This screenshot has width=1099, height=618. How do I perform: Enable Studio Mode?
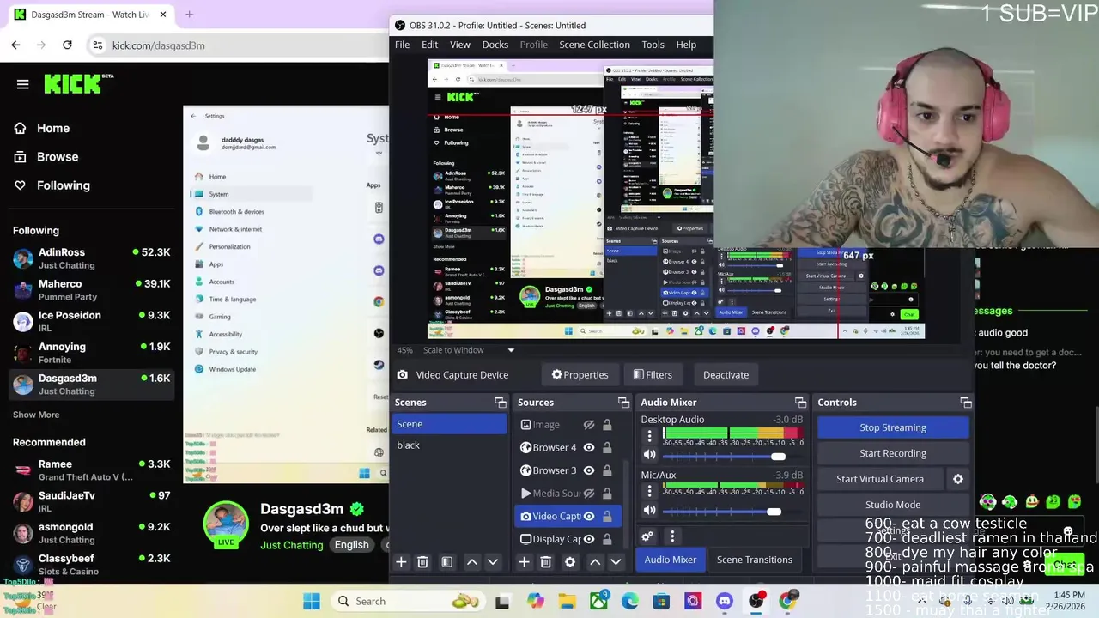(x=893, y=505)
